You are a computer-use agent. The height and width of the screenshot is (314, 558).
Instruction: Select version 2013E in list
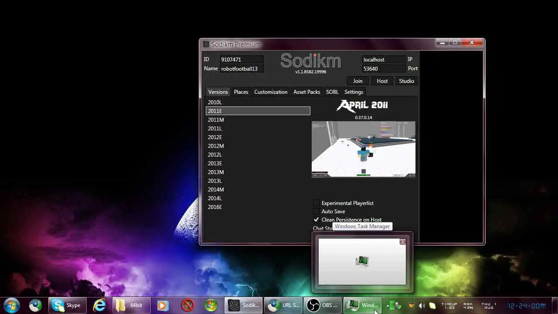coord(258,163)
